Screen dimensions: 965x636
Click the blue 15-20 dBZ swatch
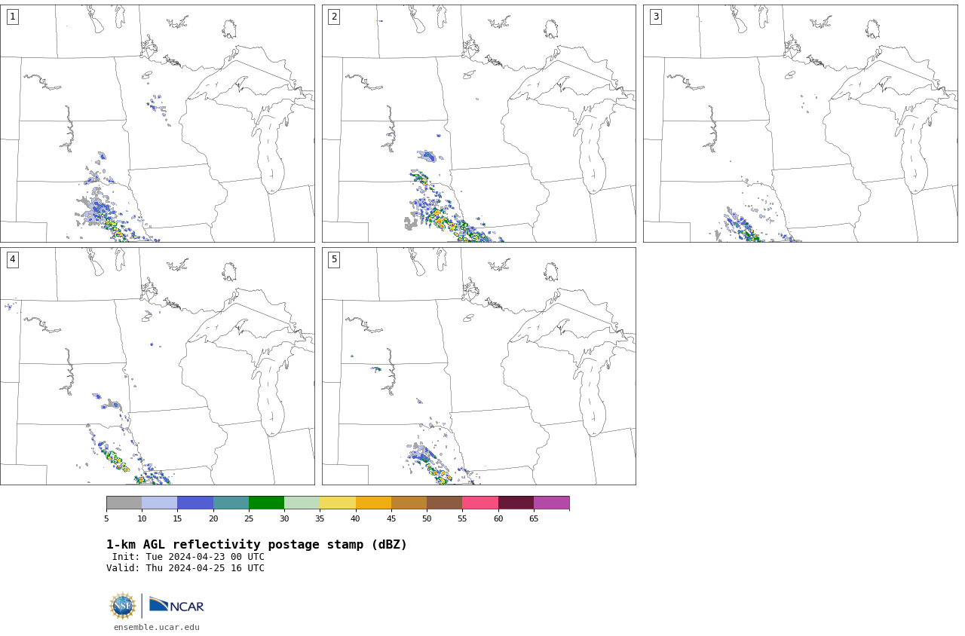click(195, 503)
